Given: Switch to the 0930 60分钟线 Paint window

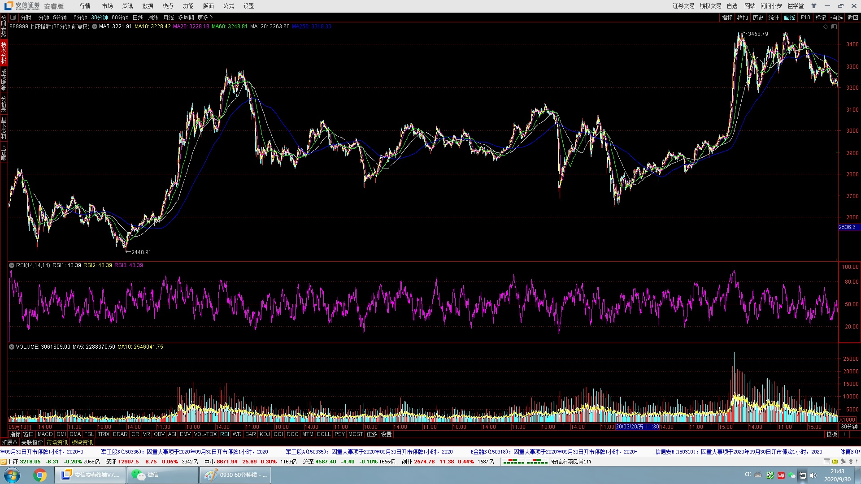Looking at the screenshot, I should tap(235, 475).
